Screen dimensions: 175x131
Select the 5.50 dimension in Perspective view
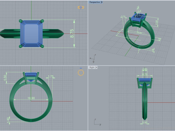coord(157,23)
